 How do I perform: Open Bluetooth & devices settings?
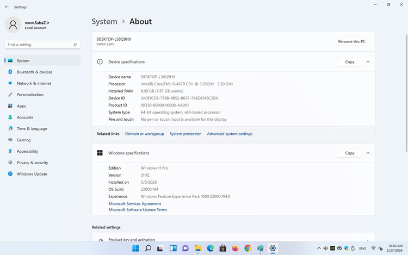point(42,72)
